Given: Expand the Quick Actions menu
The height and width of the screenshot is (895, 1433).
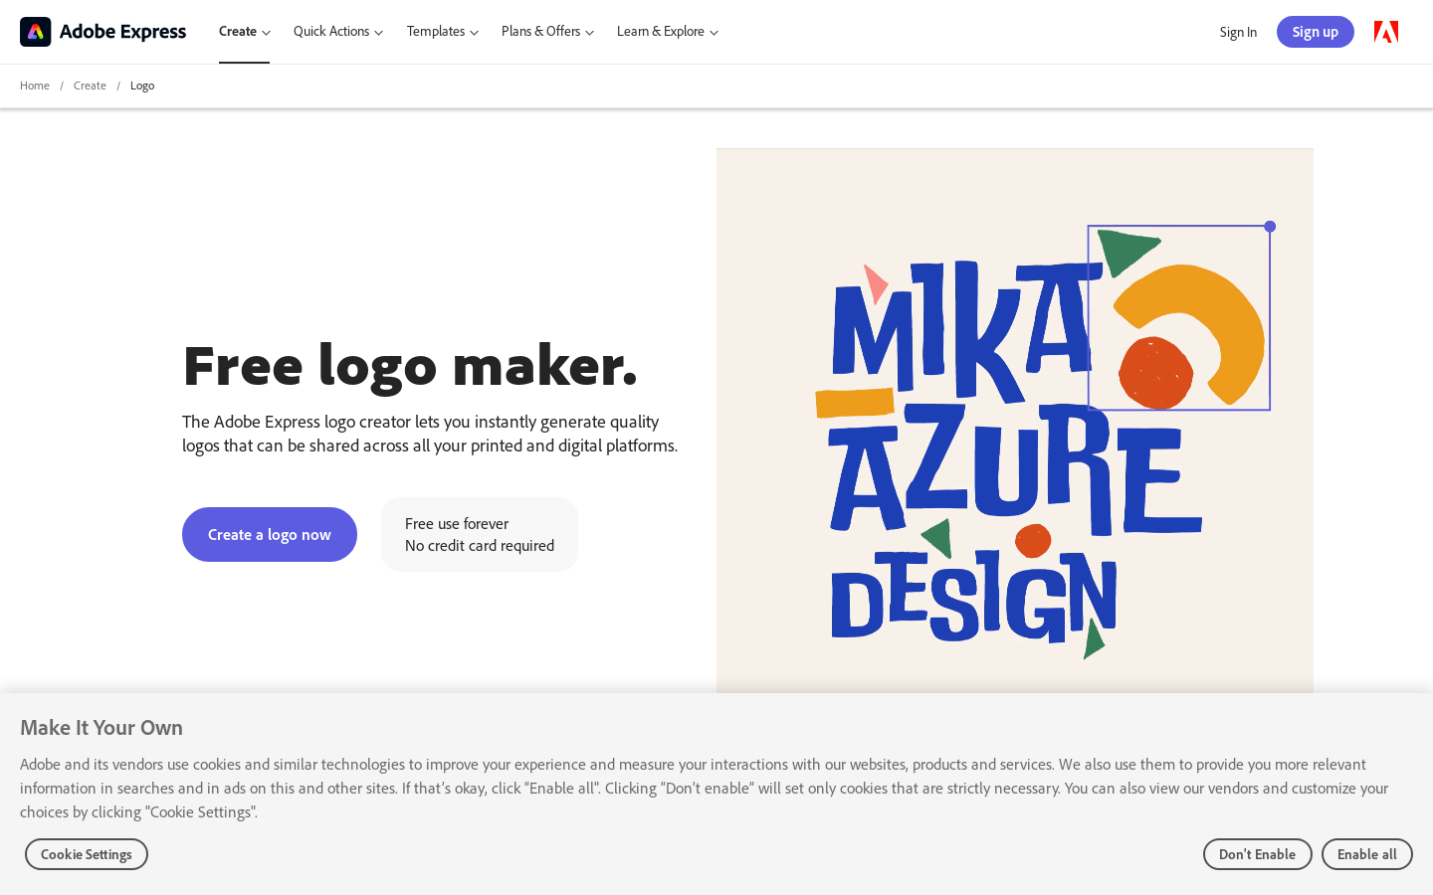Looking at the screenshot, I should click(338, 32).
